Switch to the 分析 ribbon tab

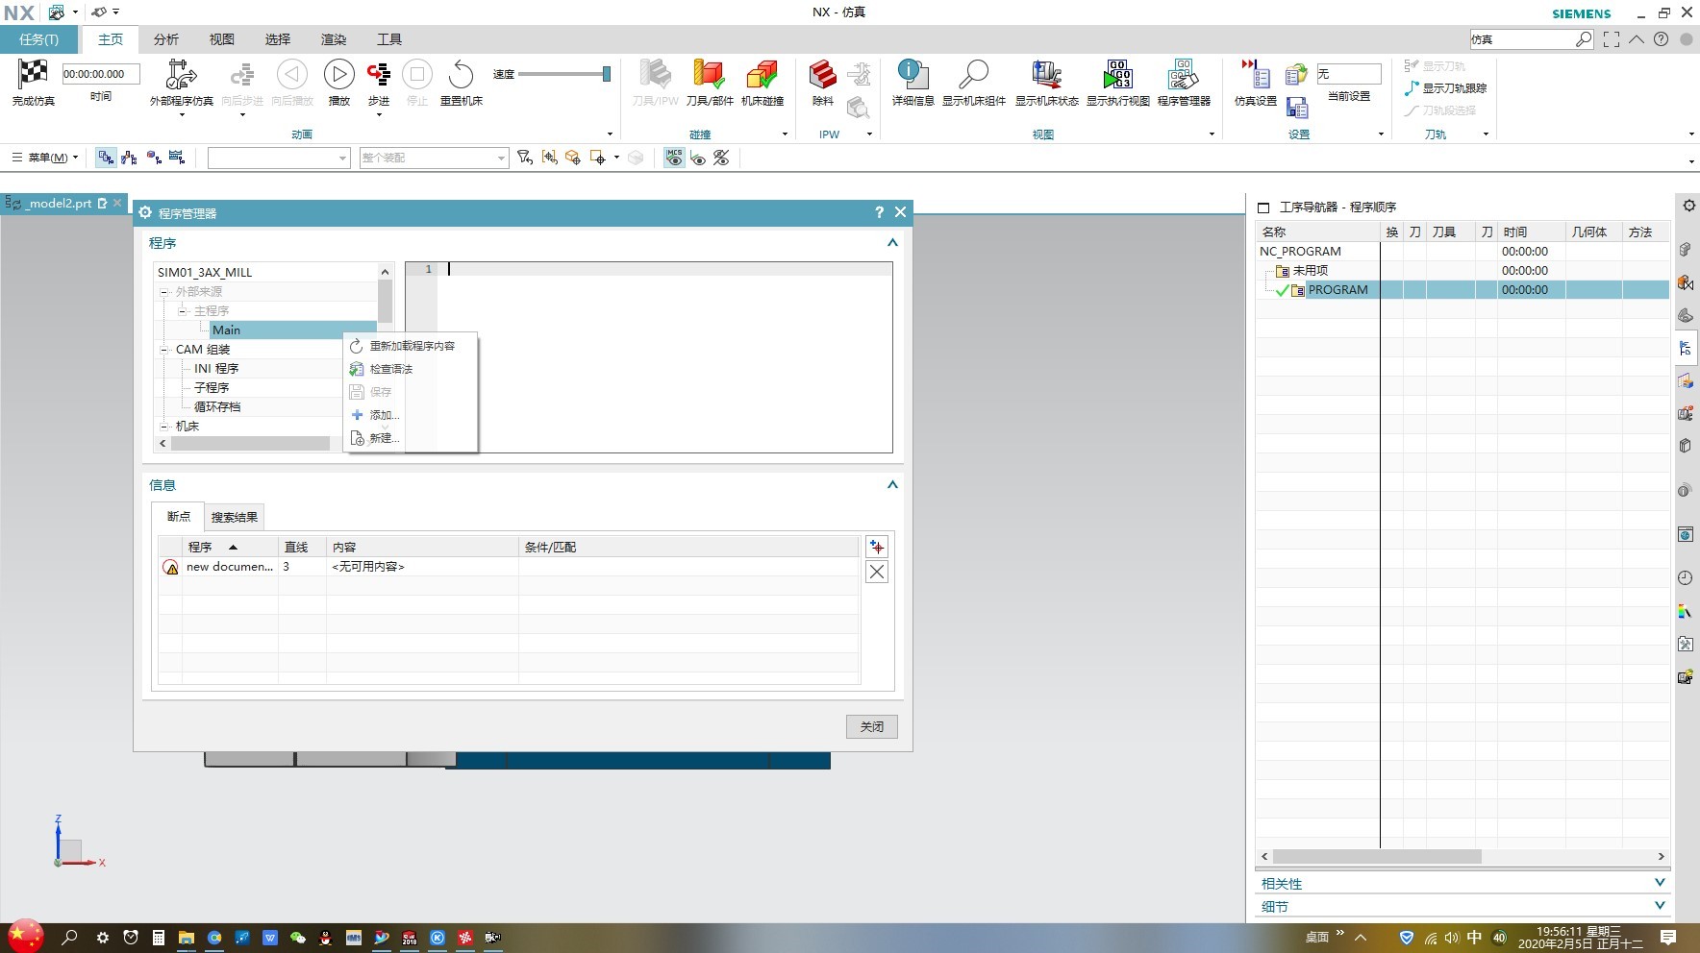pos(166,39)
